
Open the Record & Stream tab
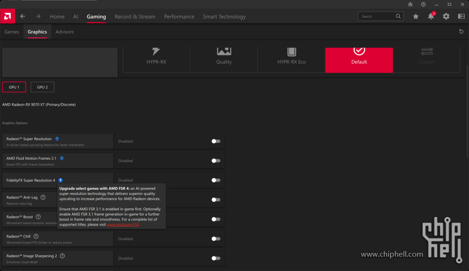click(x=135, y=17)
